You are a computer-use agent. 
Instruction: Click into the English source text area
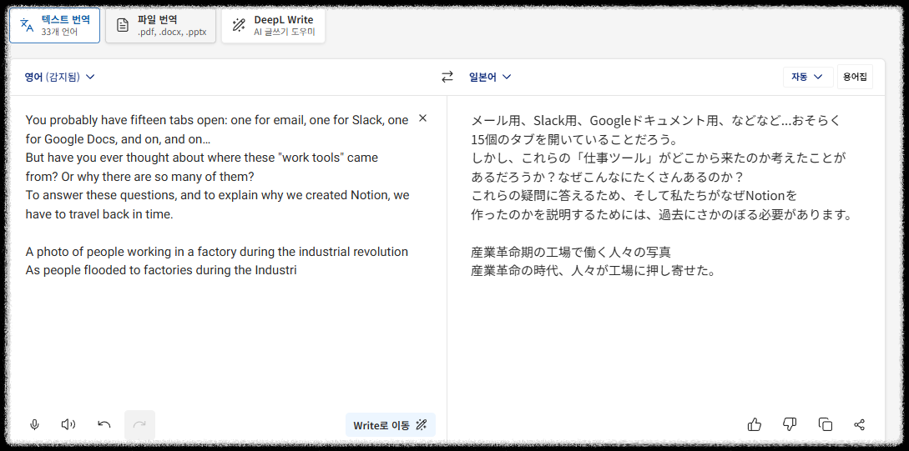217,195
